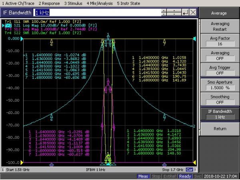Open the 5 Instr State menu
Image resolution: width=240 pixels, height=180 pixels.
(x=128, y=3)
